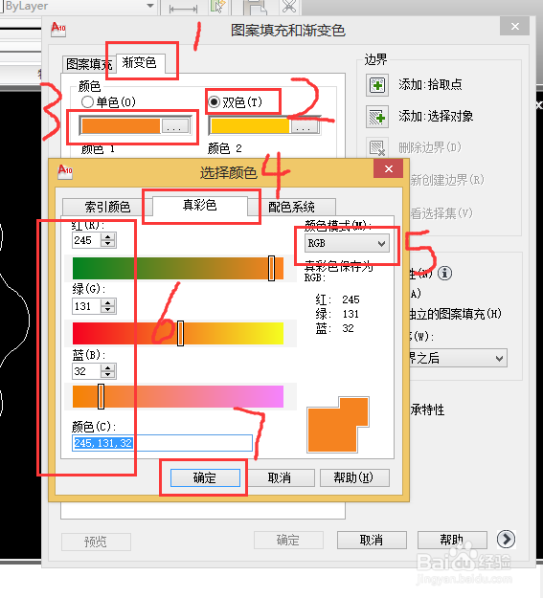The image size is (543, 598).
Task: Click the red value field showing 245
Action: click(86, 240)
